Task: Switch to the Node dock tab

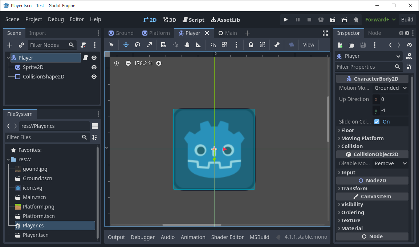Action: pos(375,33)
